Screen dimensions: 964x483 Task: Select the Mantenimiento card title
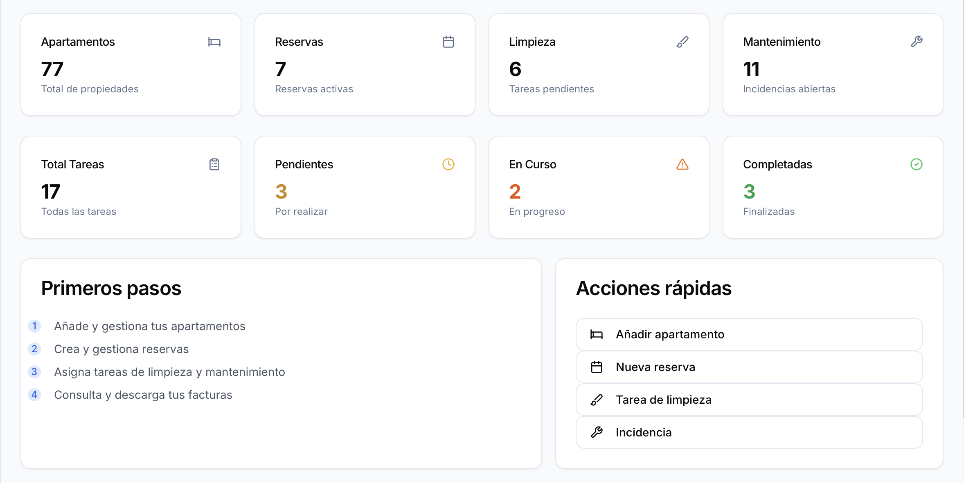coord(782,42)
